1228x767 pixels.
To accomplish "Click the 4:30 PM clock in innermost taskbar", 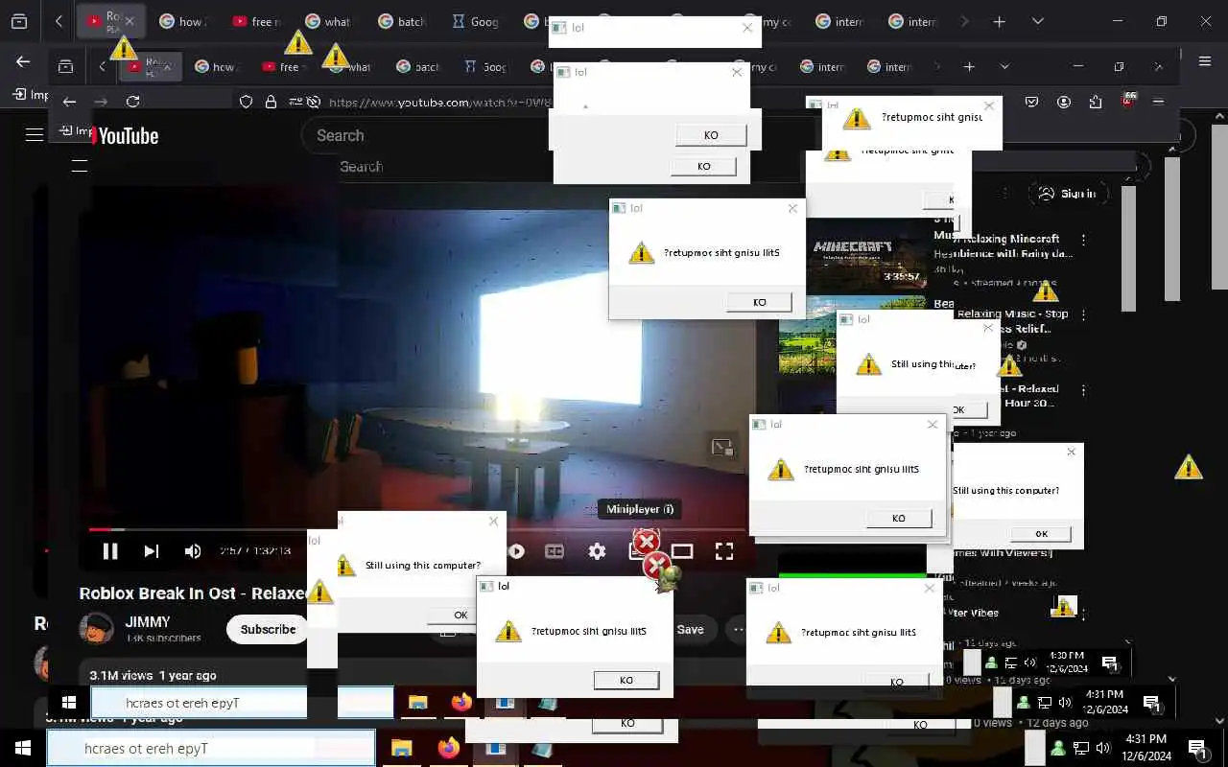I will (x=1067, y=662).
